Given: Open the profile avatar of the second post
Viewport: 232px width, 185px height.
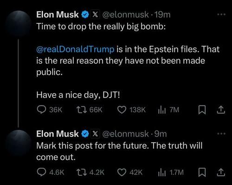Looking at the screenshot, I should (18, 143).
